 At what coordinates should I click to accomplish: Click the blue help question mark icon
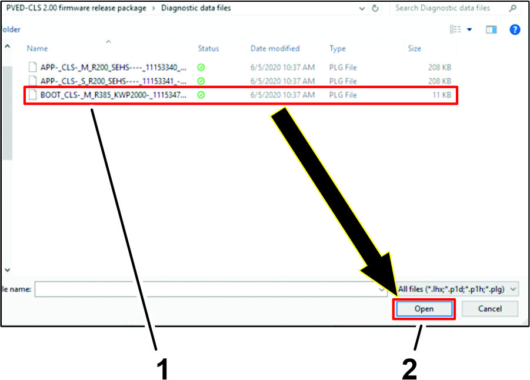point(515,29)
